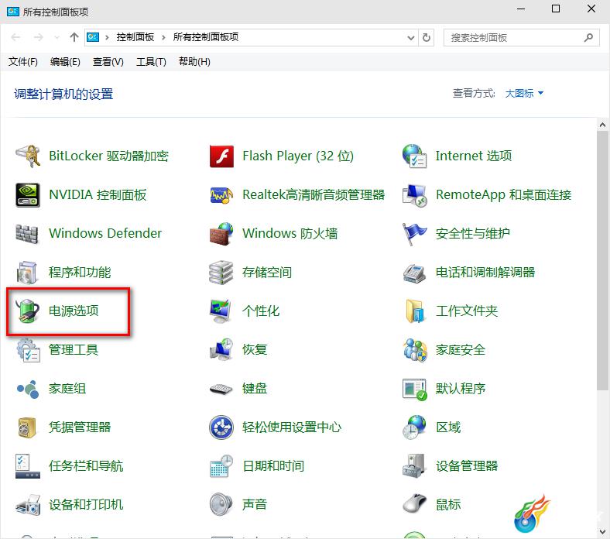Open the 设备管理器 icon

[x=415, y=466]
